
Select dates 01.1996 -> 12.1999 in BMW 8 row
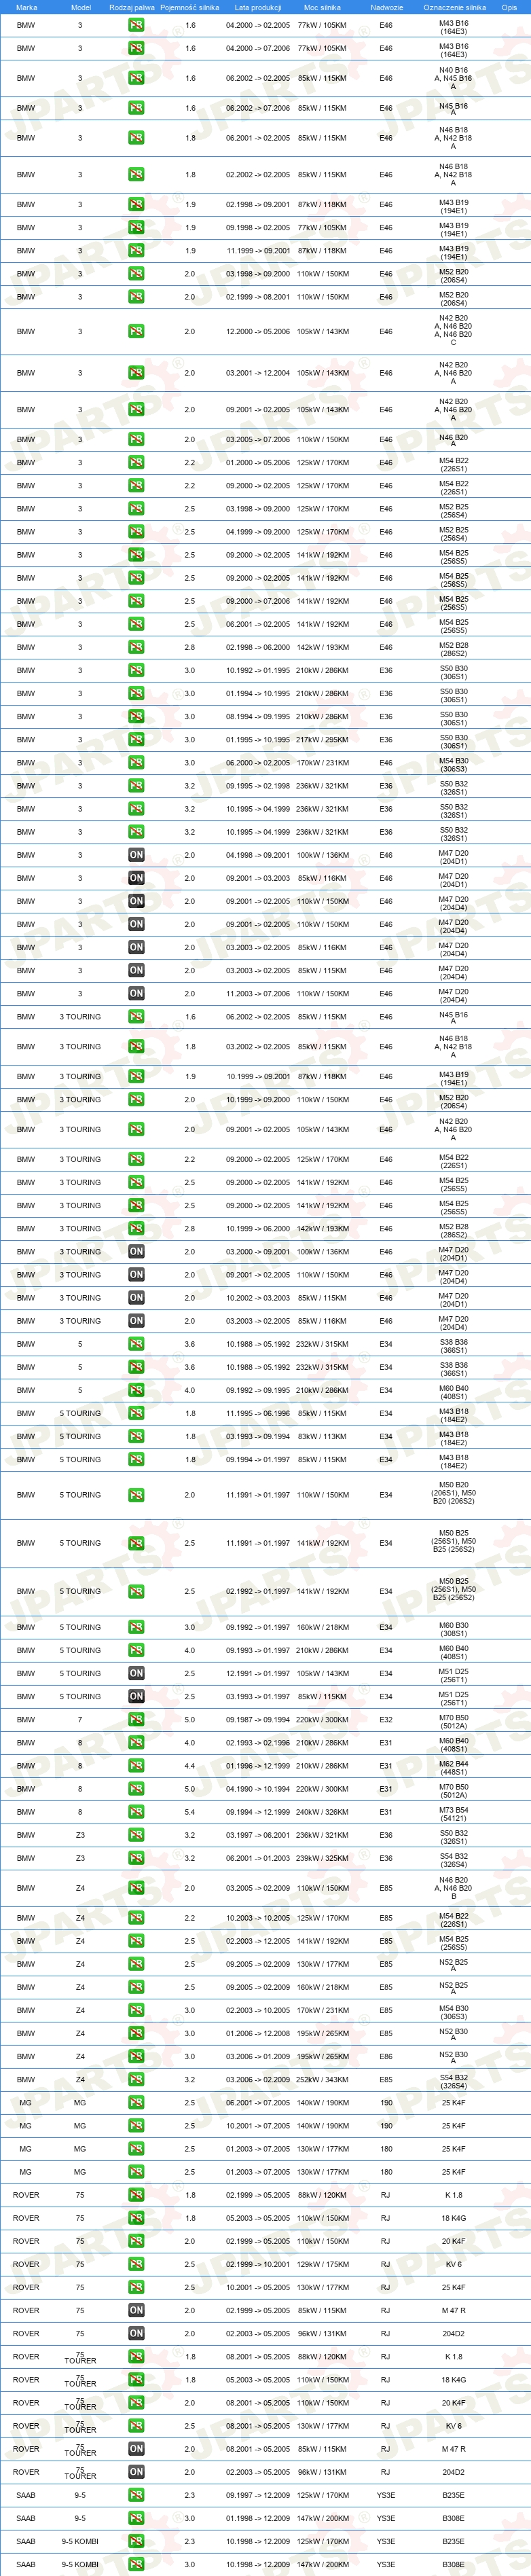(x=258, y=1766)
